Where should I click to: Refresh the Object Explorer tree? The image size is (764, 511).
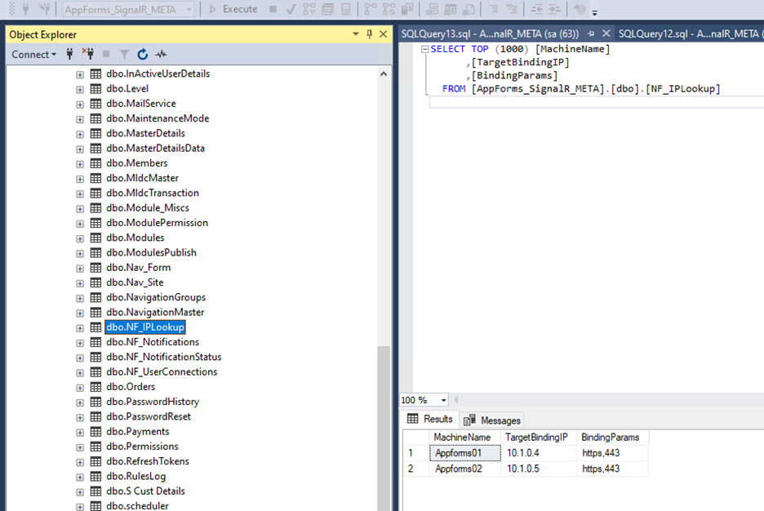(x=143, y=54)
